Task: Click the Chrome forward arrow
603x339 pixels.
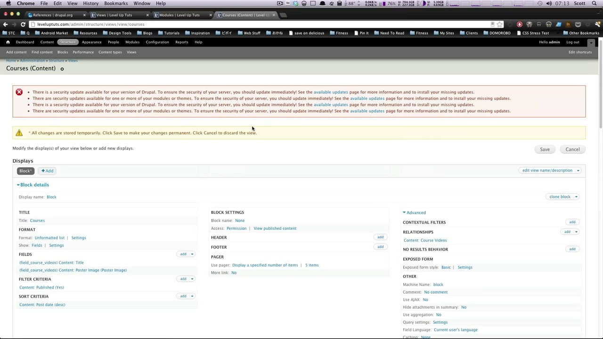Action: click(x=14, y=24)
